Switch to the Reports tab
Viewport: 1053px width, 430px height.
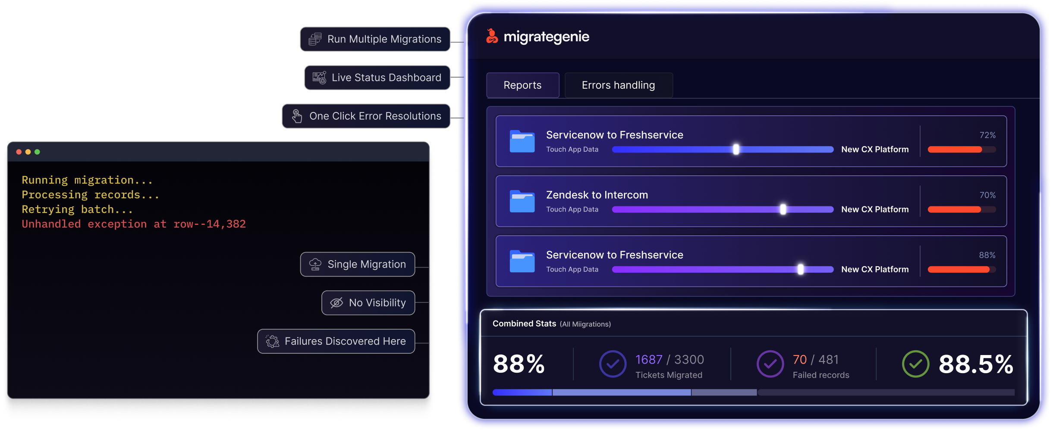522,85
